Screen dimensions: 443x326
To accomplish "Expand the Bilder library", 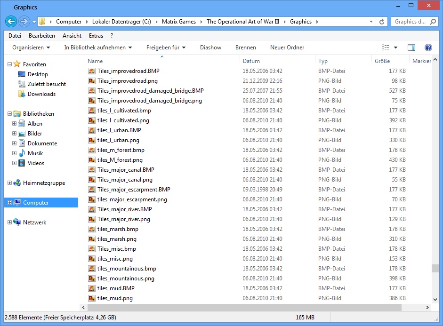I will click(15, 134).
